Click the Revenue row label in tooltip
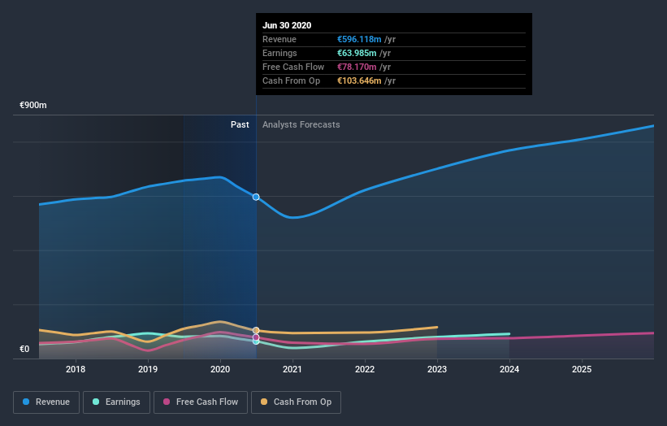Image resolution: width=667 pixels, height=426 pixels. click(279, 39)
